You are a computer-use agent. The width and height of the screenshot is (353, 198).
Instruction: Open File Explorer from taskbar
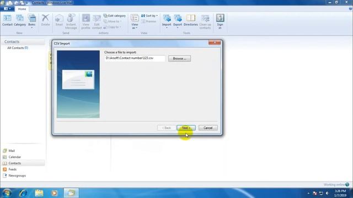click(39, 193)
